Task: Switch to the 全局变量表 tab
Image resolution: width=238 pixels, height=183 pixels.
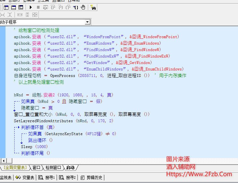Action: pos(16,167)
